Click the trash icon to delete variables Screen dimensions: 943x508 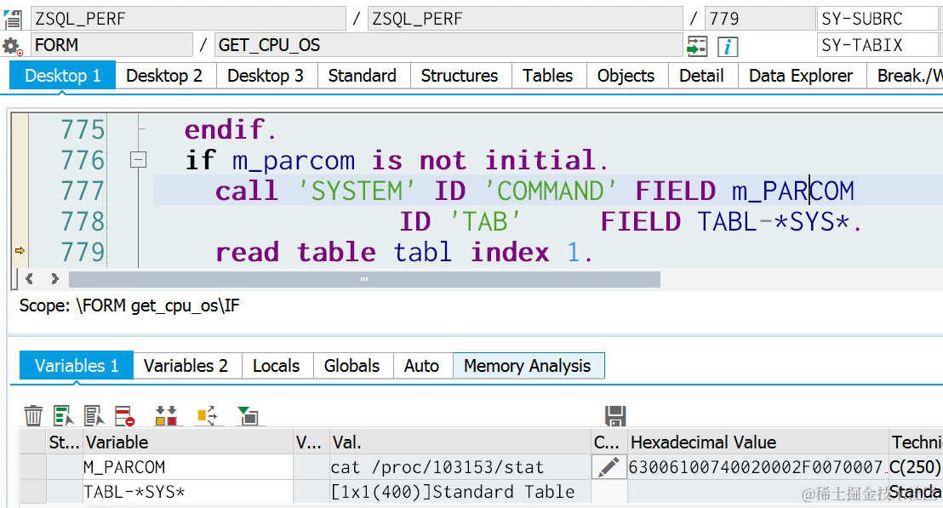(33, 415)
